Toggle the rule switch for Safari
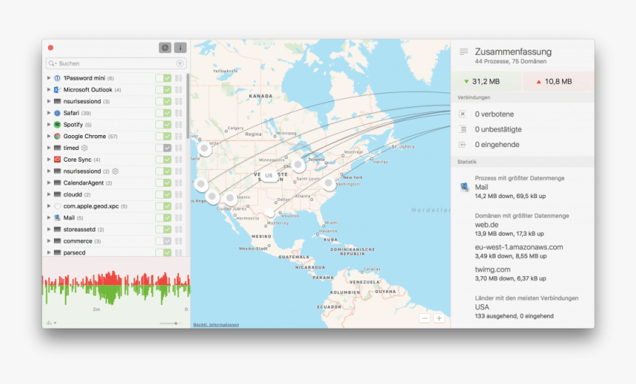 tap(163, 113)
